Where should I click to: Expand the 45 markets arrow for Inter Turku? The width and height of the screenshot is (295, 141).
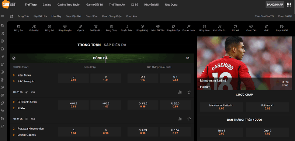[33, 92]
